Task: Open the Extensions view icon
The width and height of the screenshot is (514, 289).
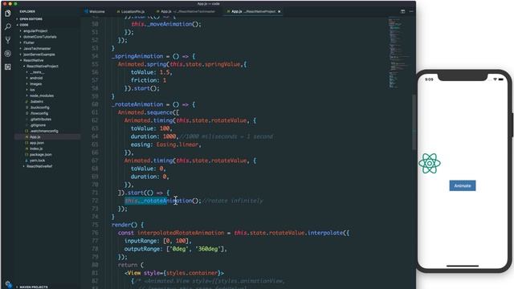Action: point(8,67)
